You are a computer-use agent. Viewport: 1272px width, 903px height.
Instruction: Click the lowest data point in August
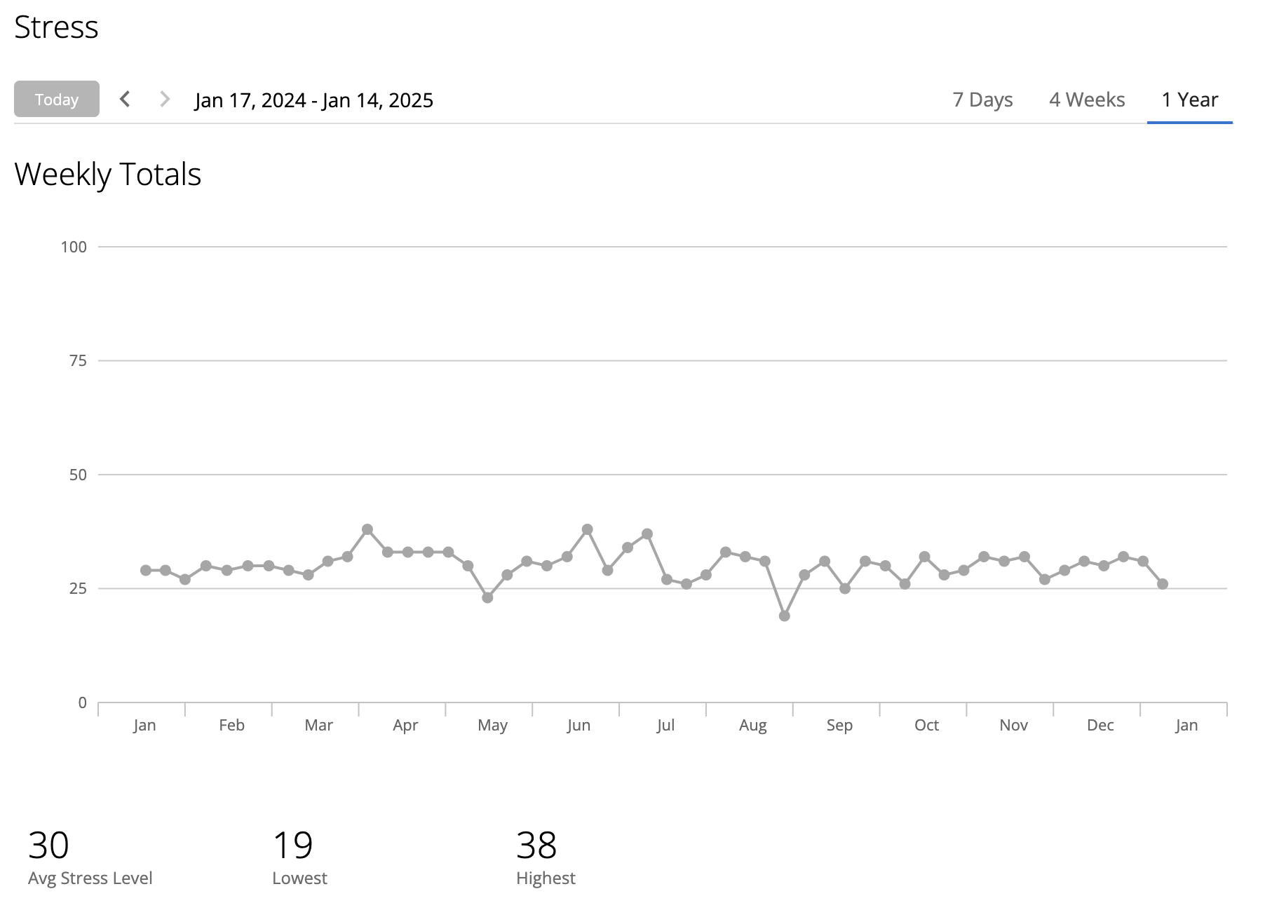[x=785, y=616]
